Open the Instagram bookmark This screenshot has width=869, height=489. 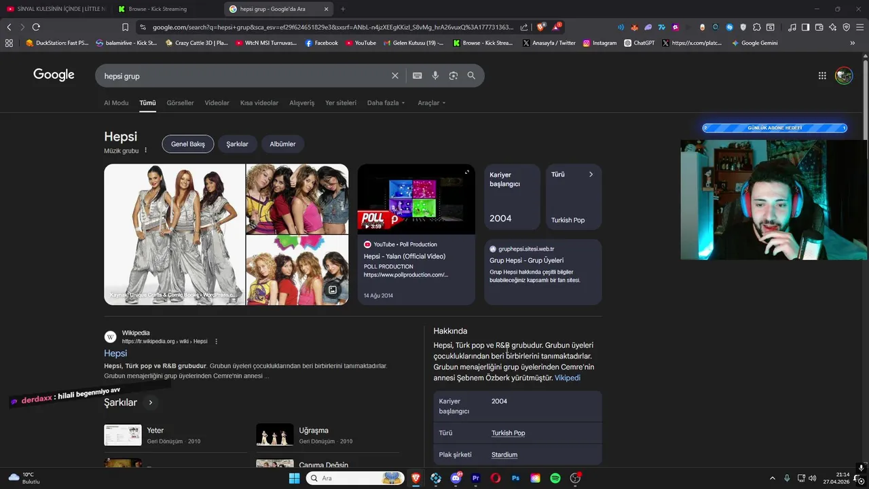(x=600, y=43)
